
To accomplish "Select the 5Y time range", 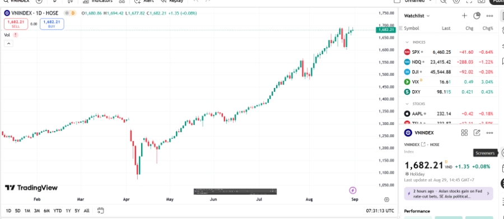I will (x=77, y=211).
